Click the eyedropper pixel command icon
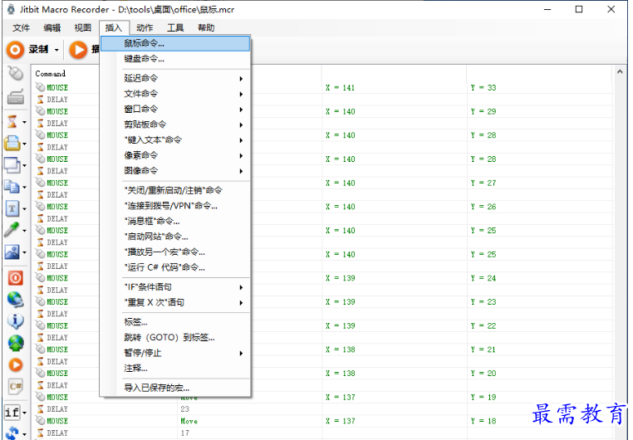 click(12, 230)
